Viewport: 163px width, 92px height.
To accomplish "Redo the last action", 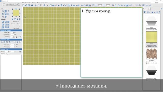I will [47, 5].
